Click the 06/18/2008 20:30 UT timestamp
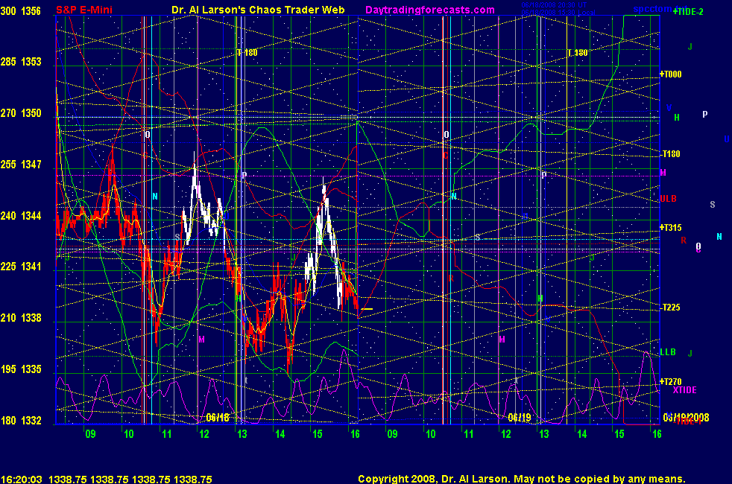 554,5
